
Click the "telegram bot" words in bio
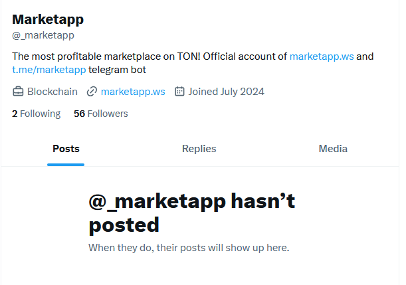(x=117, y=70)
